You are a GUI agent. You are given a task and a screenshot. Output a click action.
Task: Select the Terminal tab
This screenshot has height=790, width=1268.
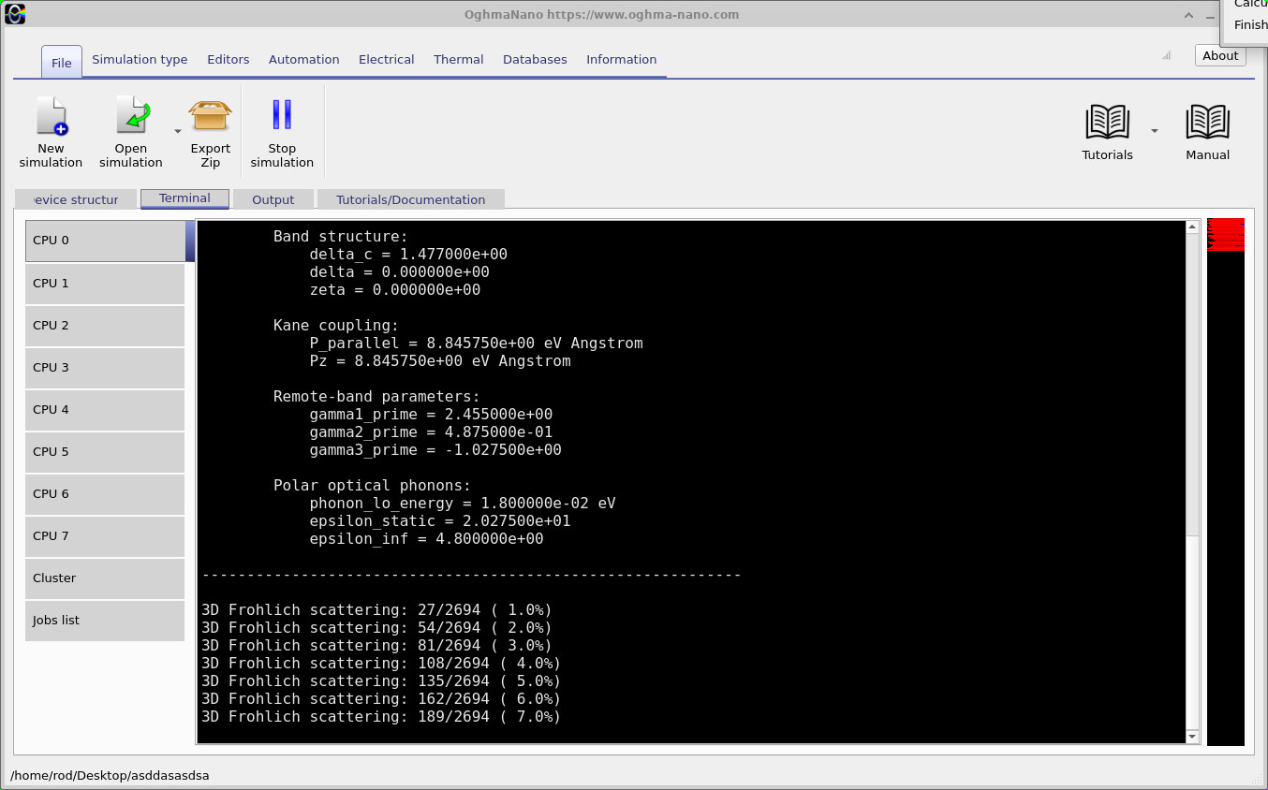pos(184,198)
